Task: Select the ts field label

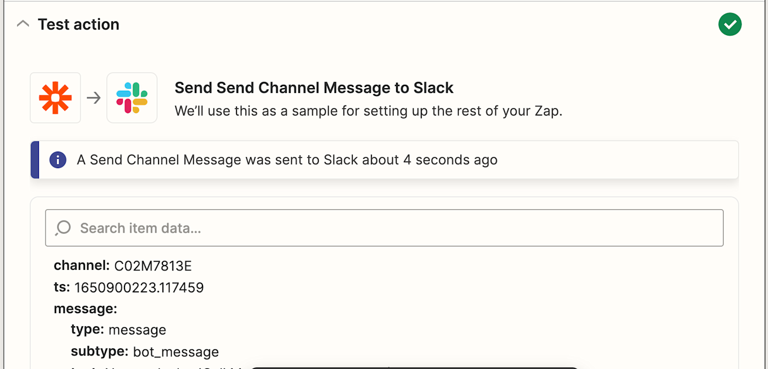Action: [x=61, y=287]
